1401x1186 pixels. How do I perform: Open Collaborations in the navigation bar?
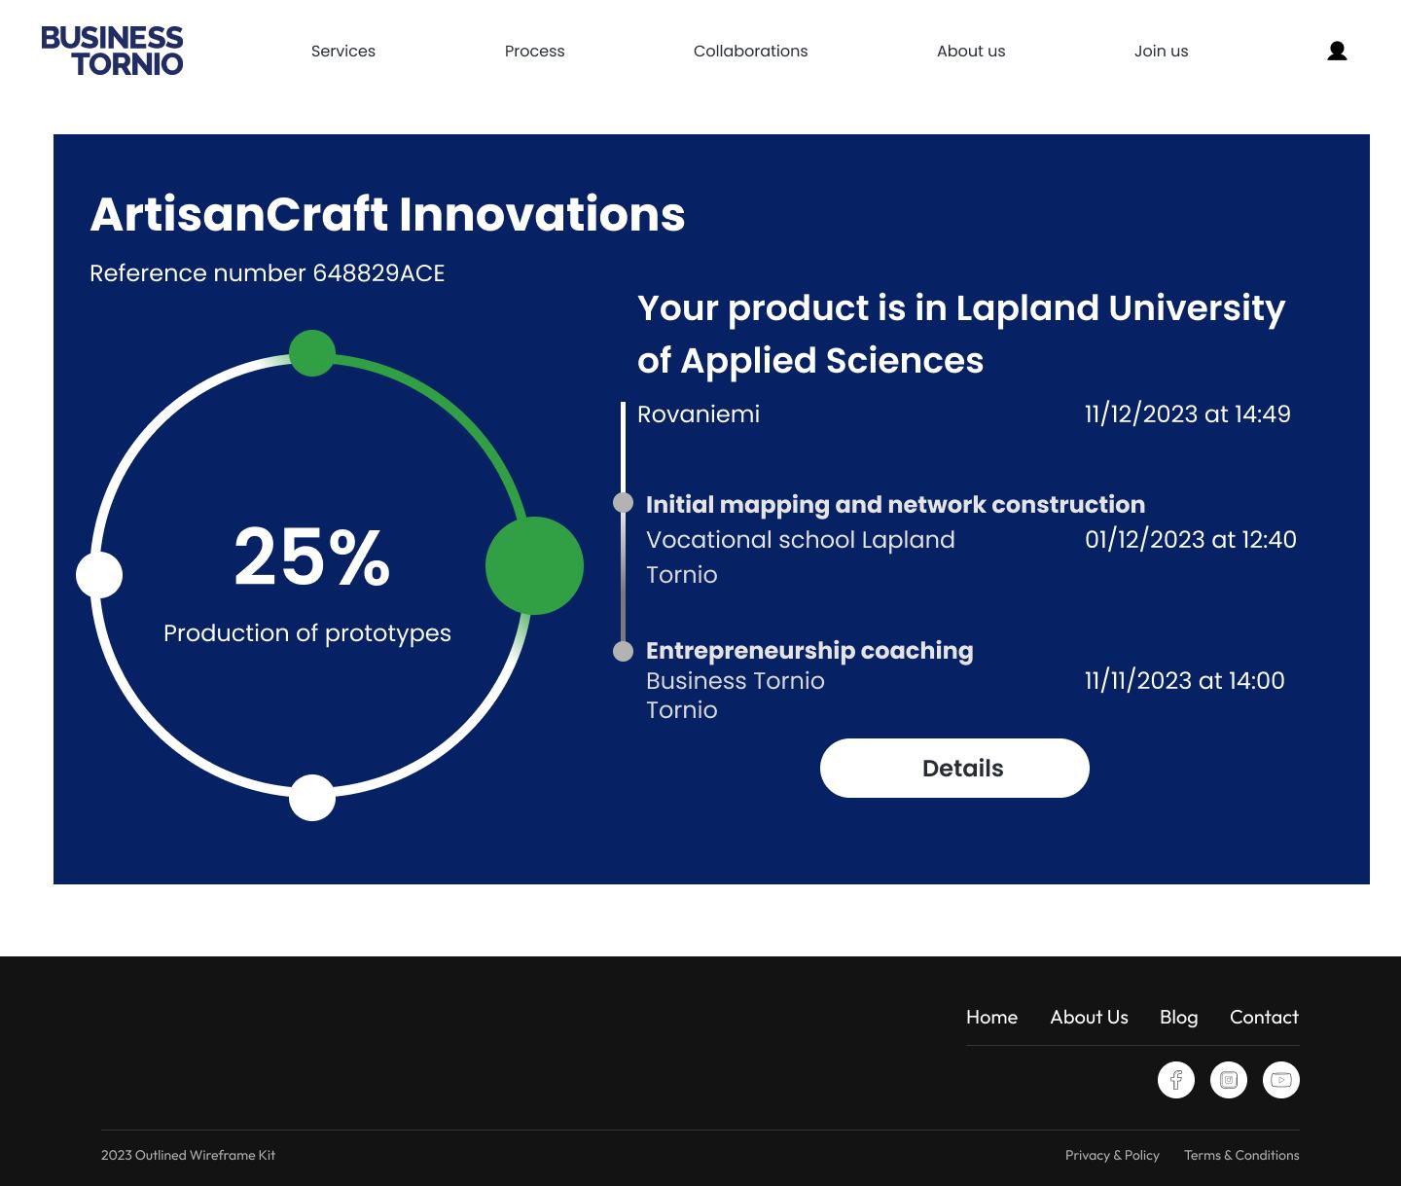(x=751, y=51)
